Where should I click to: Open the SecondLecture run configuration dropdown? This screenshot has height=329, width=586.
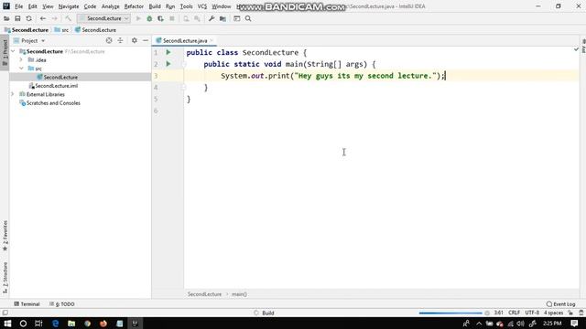click(103, 18)
